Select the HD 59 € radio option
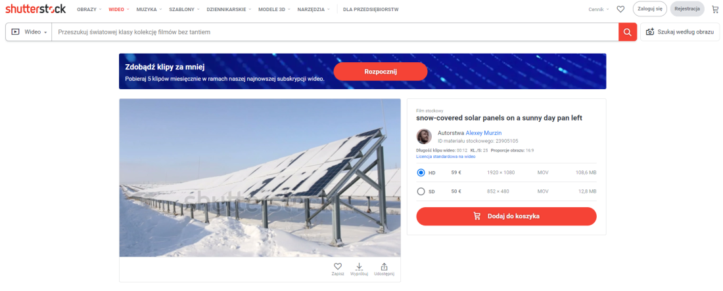Image resolution: width=723 pixels, height=291 pixels. coord(421,173)
